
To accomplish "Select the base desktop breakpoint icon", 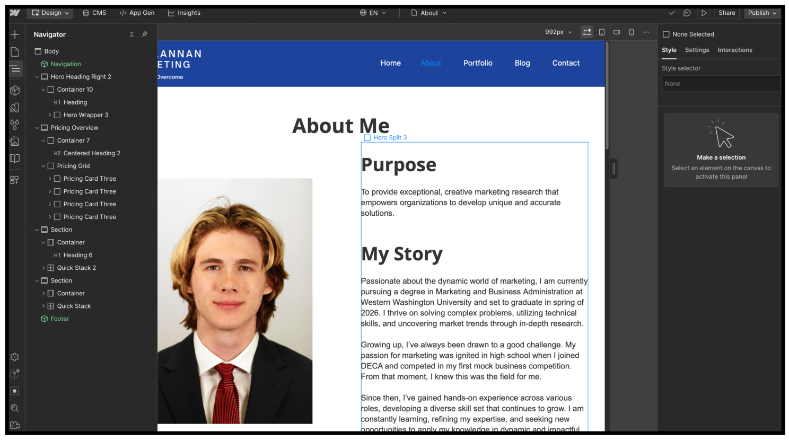I will click(586, 32).
